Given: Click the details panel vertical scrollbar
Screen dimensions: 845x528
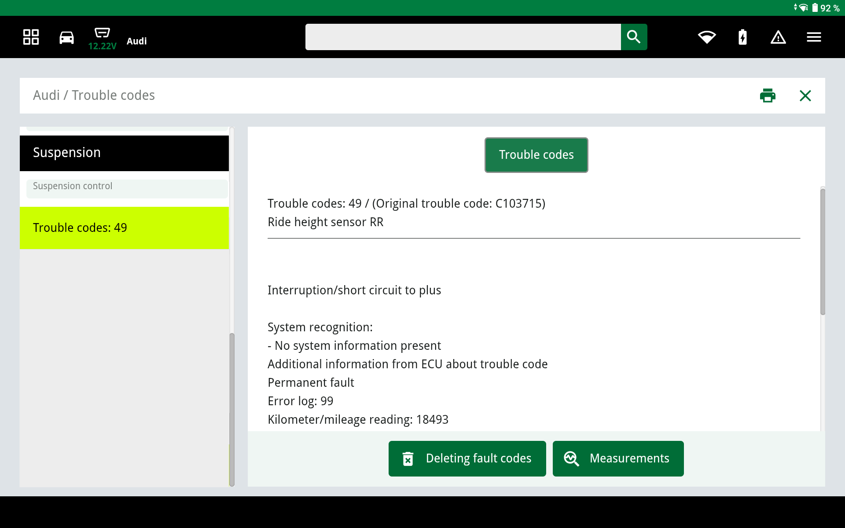Looking at the screenshot, I should tap(823, 251).
